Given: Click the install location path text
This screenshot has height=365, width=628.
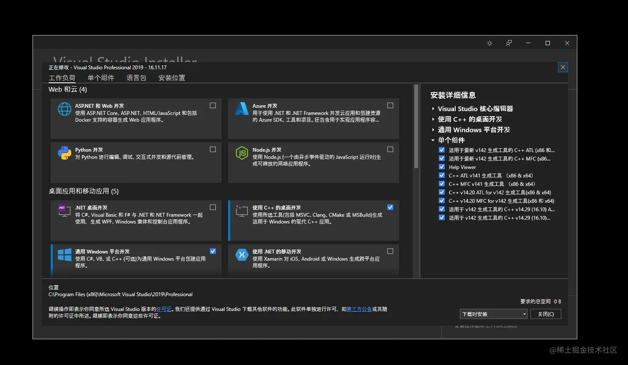Looking at the screenshot, I should tap(120, 294).
